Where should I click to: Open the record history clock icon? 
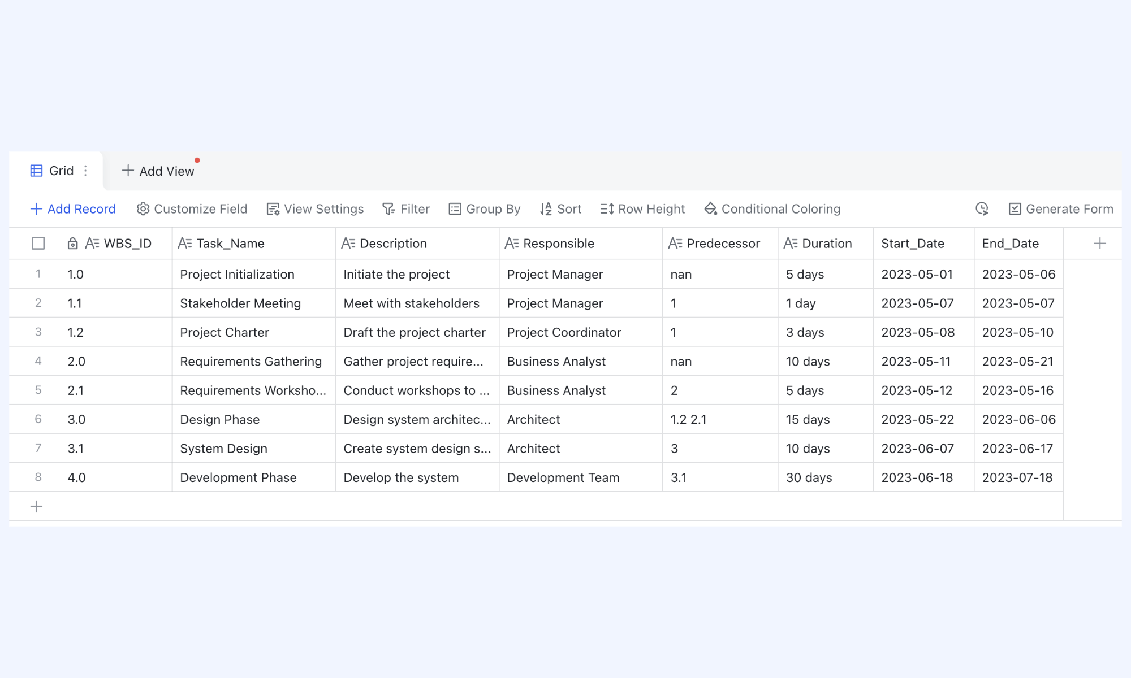click(982, 209)
